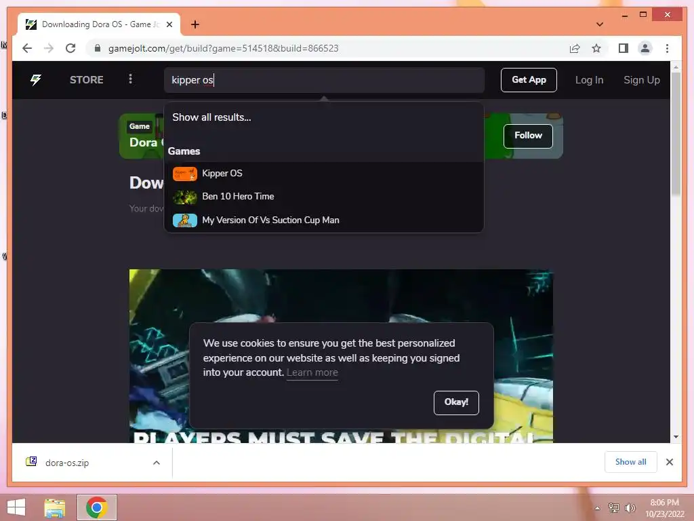Open a new browser tab

pos(195,24)
